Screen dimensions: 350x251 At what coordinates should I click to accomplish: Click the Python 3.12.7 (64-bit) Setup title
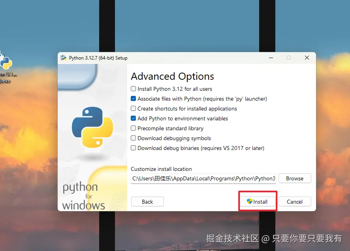[x=98, y=58]
